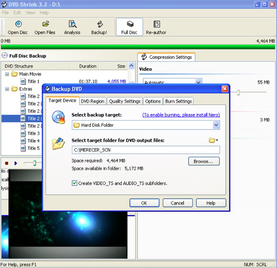Select Title 3 in Extras

34,133
